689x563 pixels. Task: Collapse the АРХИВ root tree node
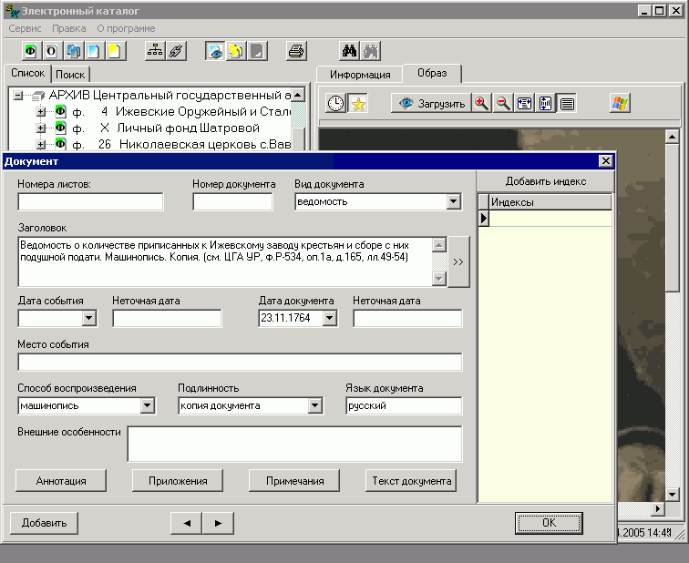point(18,95)
